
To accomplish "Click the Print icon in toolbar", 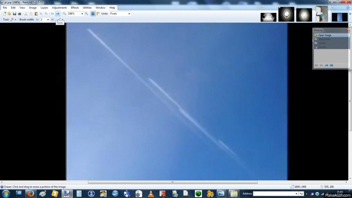I will (19, 14).
